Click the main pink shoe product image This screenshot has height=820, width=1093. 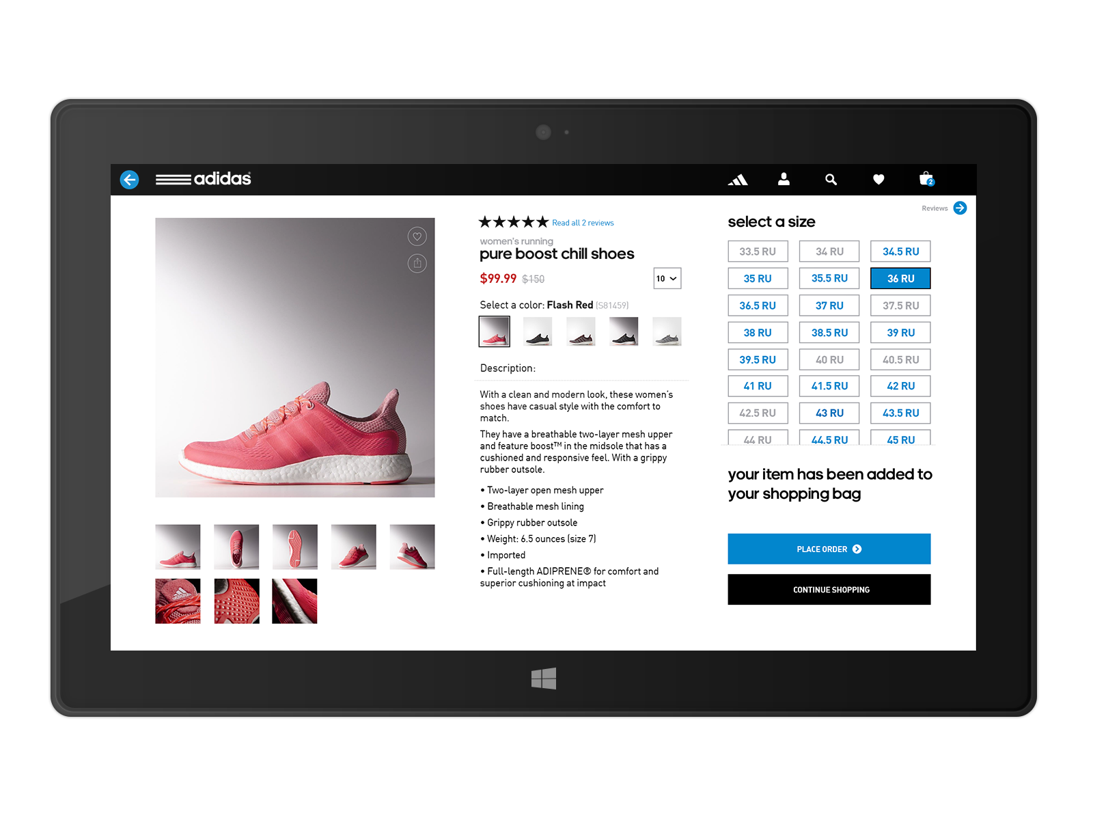(x=295, y=357)
